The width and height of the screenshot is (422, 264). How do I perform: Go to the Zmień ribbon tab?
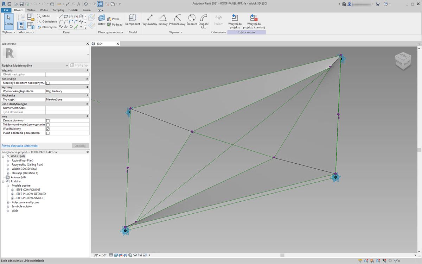87,10
